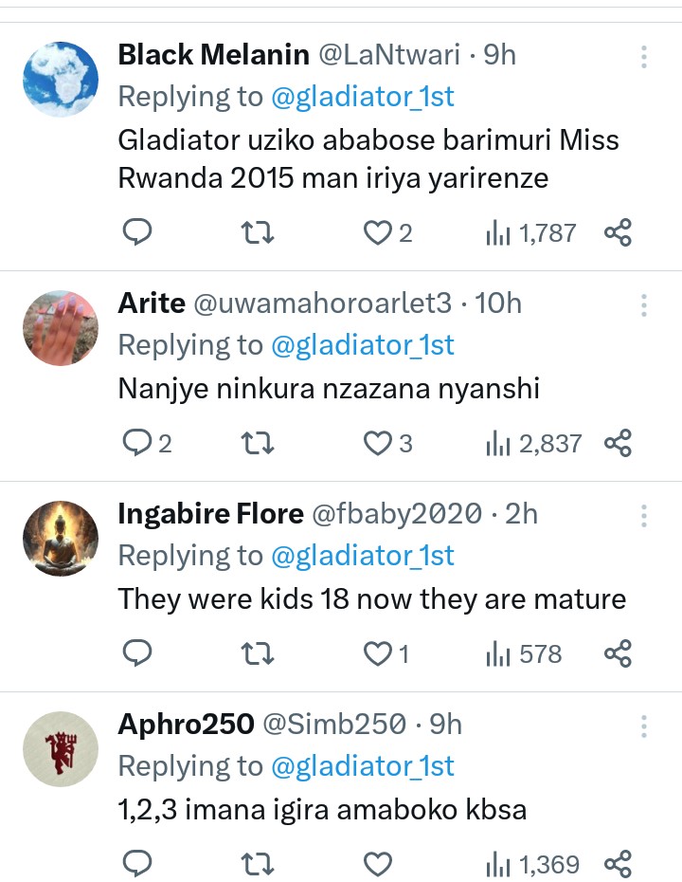Viewport: 682px width, 882px height.
Task: Reply to Arite's tweet
Action: pyautogui.click(x=138, y=443)
